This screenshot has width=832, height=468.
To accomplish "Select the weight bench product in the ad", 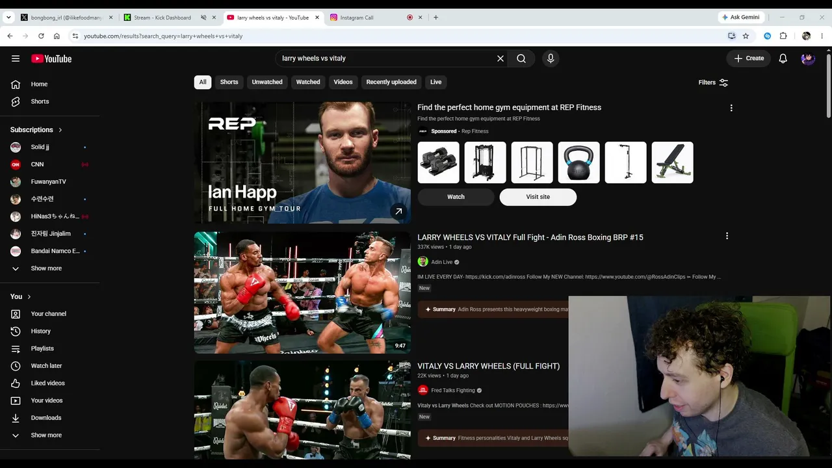I will 673,162.
